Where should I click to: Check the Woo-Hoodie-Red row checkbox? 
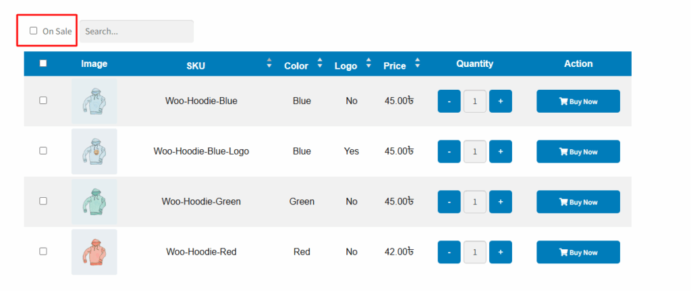click(x=43, y=251)
